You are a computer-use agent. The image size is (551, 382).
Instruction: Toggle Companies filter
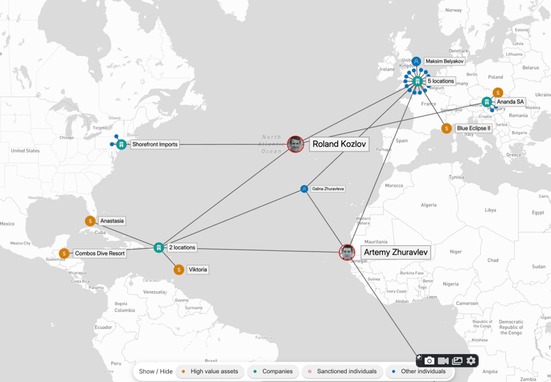click(273, 372)
